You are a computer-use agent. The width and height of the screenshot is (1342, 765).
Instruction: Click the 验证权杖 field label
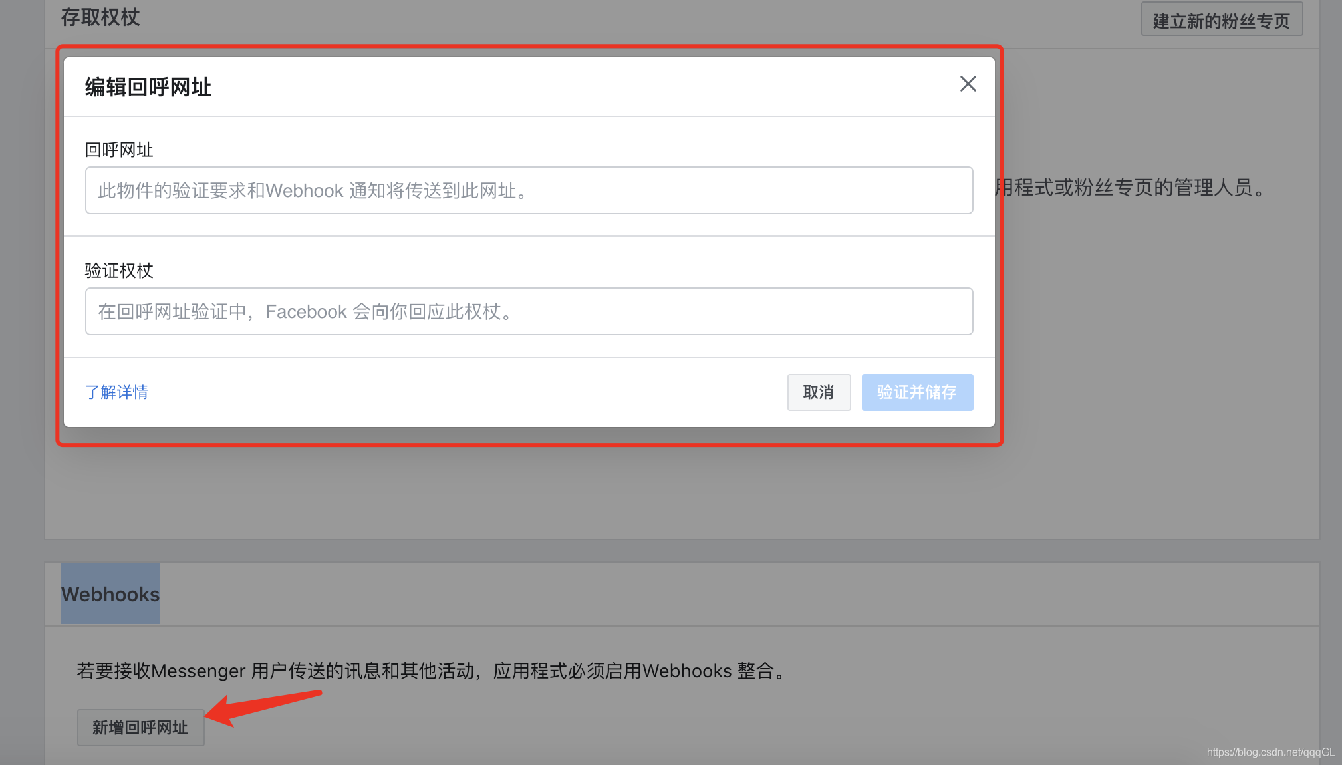point(118,270)
